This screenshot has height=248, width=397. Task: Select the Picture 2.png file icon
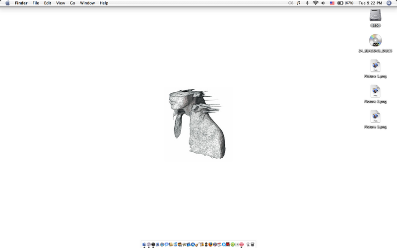pyautogui.click(x=375, y=91)
